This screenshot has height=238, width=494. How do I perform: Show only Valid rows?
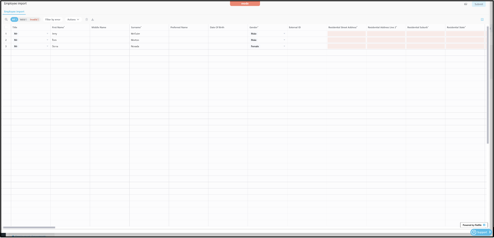23,20
